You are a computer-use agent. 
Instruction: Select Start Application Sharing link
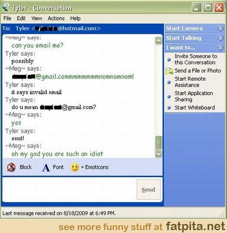194,96
